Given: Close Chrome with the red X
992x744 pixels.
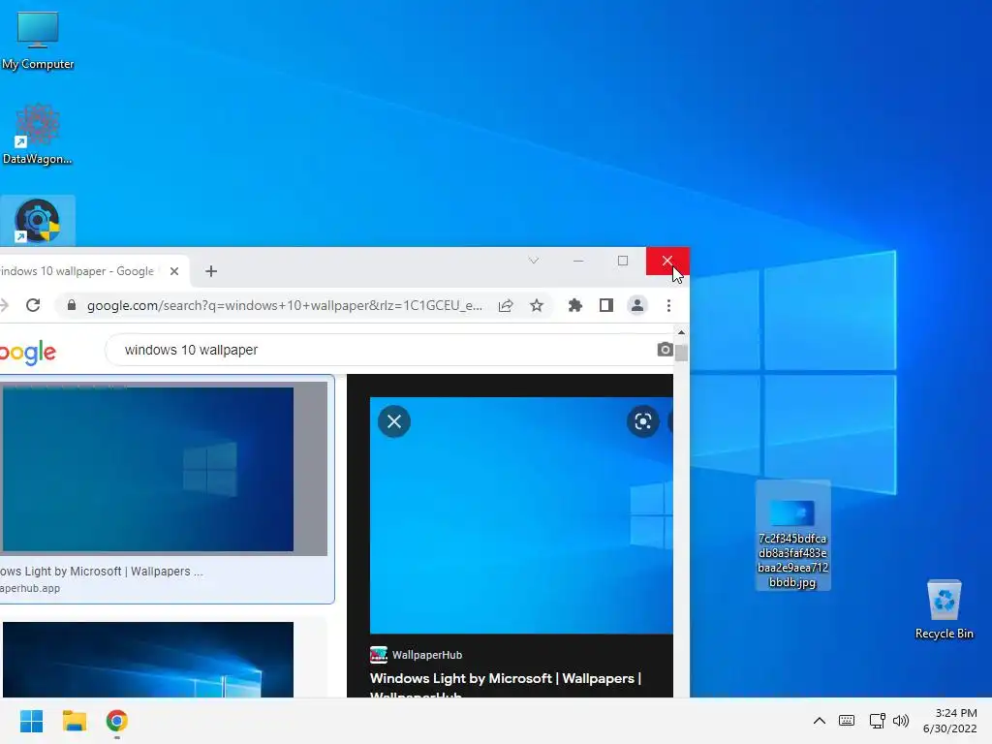Looking at the screenshot, I should pos(667,261).
